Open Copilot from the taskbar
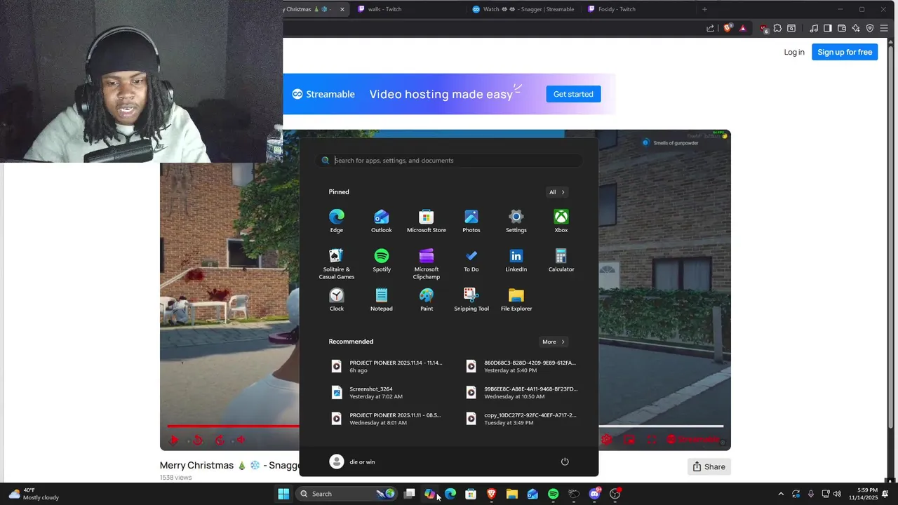 [x=430, y=494]
